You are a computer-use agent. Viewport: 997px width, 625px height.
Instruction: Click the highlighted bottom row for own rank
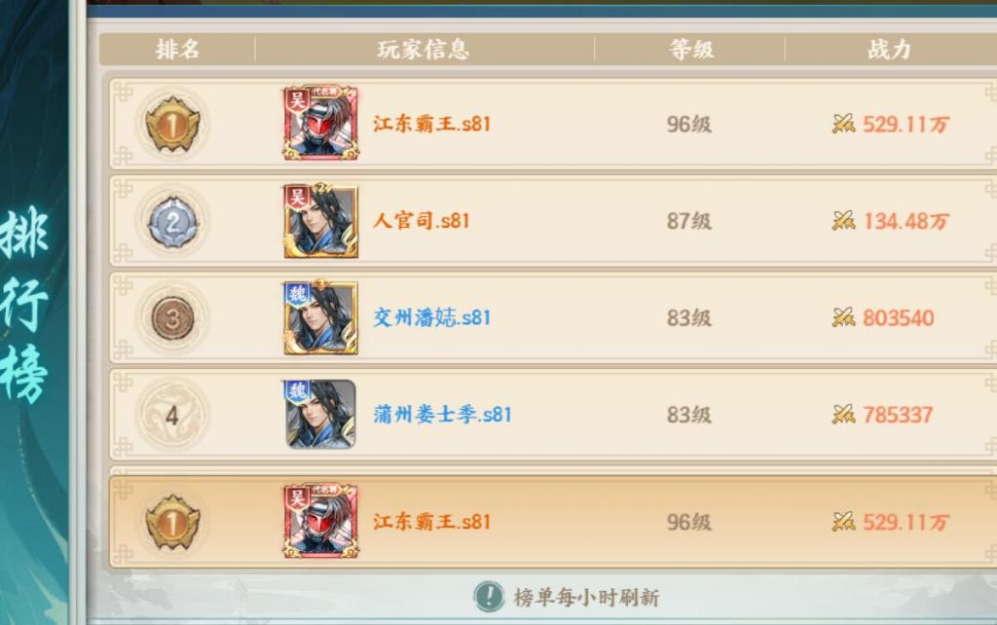coord(553,522)
